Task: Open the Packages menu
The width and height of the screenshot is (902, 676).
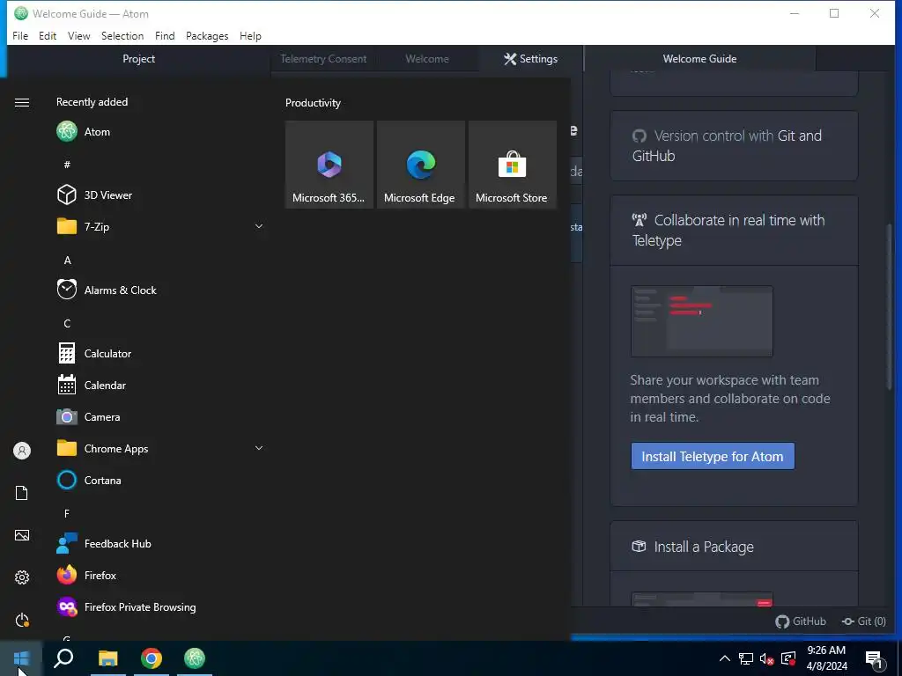Action: [x=207, y=35]
